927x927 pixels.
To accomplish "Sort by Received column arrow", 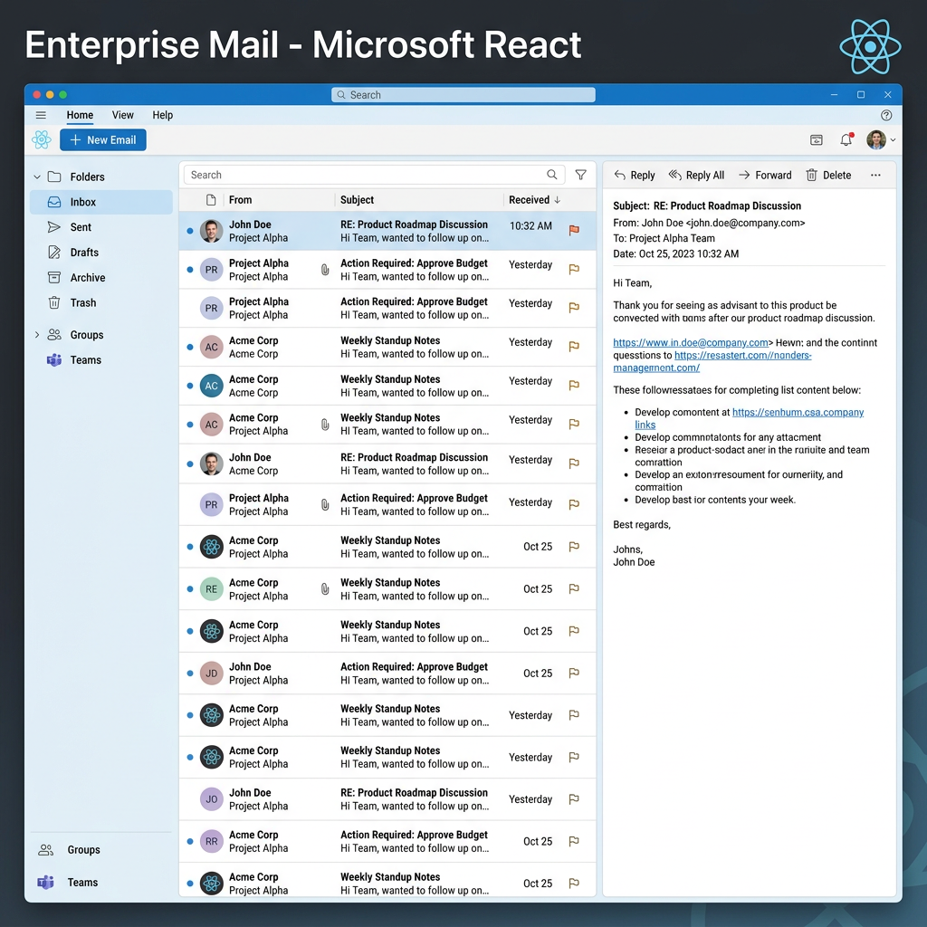I will click(x=558, y=200).
